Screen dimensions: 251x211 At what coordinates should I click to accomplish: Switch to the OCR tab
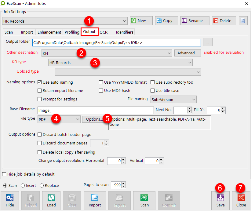coord(104,32)
